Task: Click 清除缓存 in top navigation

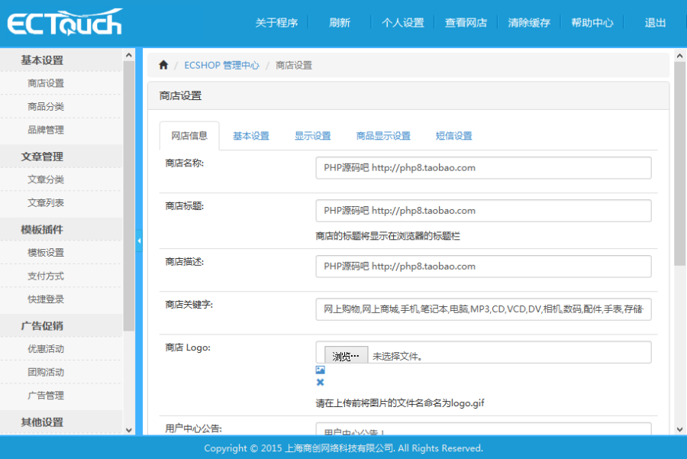Action: pyautogui.click(x=529, y=23)
